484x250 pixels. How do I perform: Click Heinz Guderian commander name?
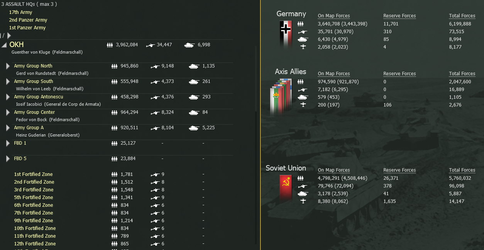[49, 135]
